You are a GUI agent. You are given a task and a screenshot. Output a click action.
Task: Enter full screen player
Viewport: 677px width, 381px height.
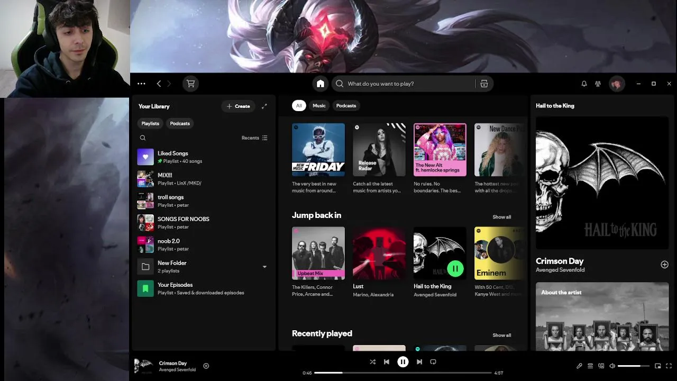click(669, 366)
